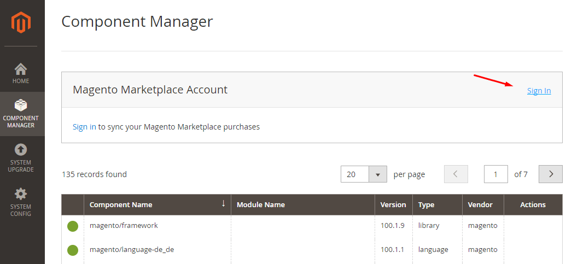
Task: Sort by Version column header
Action: (393, 204)
